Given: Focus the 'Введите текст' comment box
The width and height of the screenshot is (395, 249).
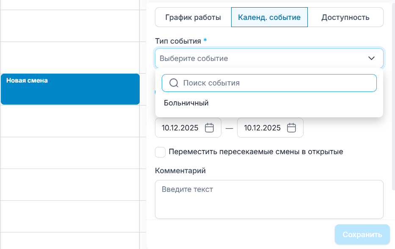Looking at the screenshot, I should coord(269,199).
